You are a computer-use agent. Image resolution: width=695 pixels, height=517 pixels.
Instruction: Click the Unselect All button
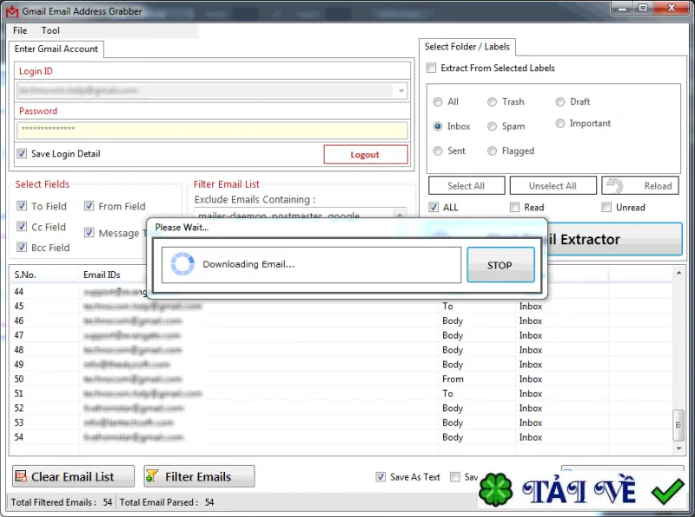(x=553, y=186)
